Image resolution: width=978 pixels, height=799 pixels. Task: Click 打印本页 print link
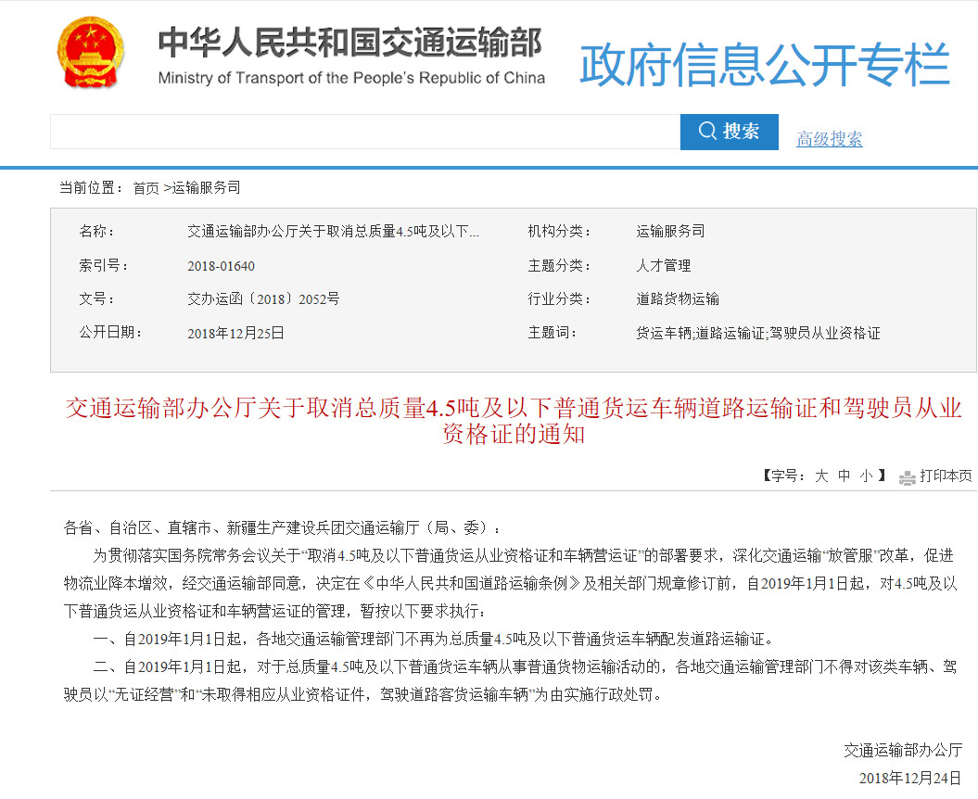click(946, 476)
